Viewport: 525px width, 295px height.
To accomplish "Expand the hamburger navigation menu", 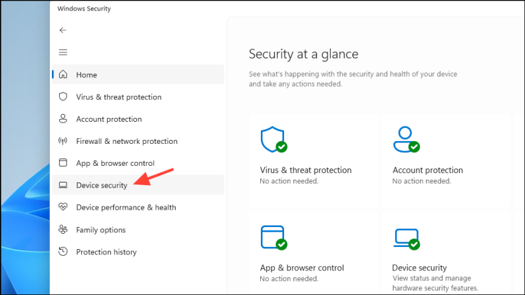I will [x=63, y=52].
